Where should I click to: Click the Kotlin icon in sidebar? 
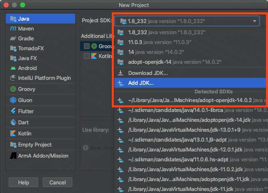[13, 133]
